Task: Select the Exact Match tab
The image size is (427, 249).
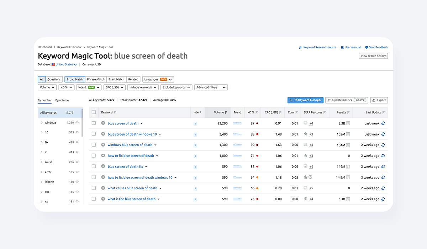Action: pyautogui.click(x=116, y=79)
